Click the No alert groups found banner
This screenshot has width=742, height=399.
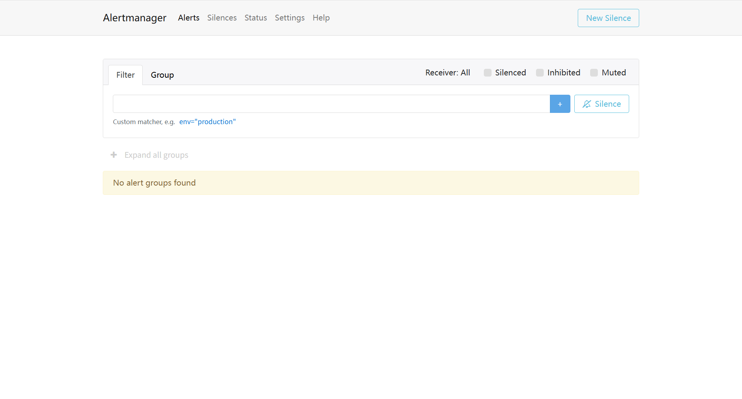coord(371,183)
